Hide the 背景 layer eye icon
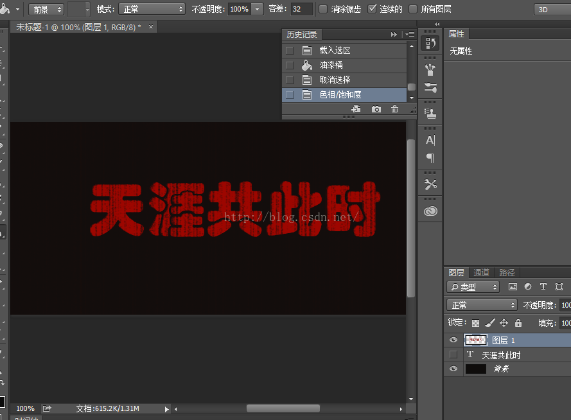The image size is (571, 420). (x=453, y=369)
